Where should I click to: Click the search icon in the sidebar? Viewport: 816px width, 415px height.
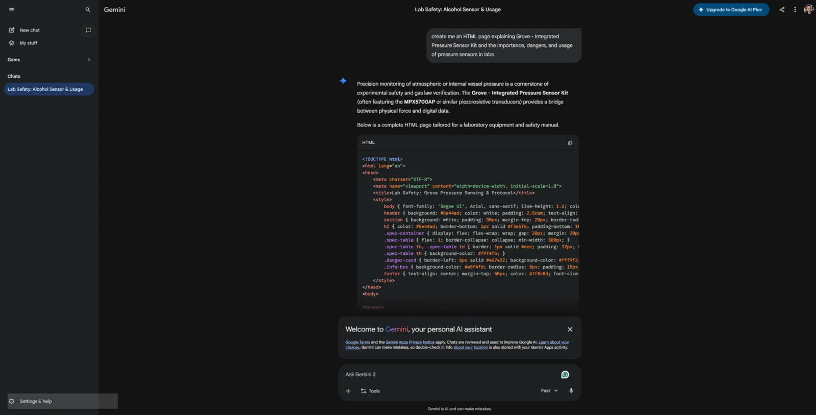[88, 10]
